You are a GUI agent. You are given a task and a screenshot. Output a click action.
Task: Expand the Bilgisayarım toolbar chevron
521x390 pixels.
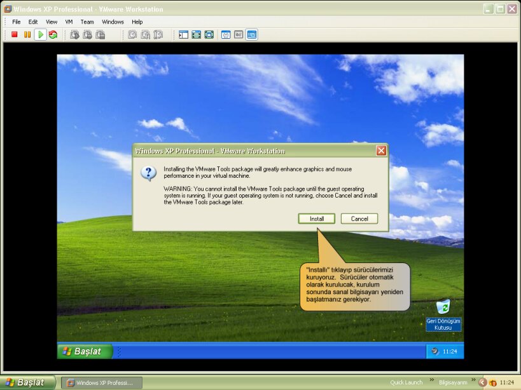[473, 380]
